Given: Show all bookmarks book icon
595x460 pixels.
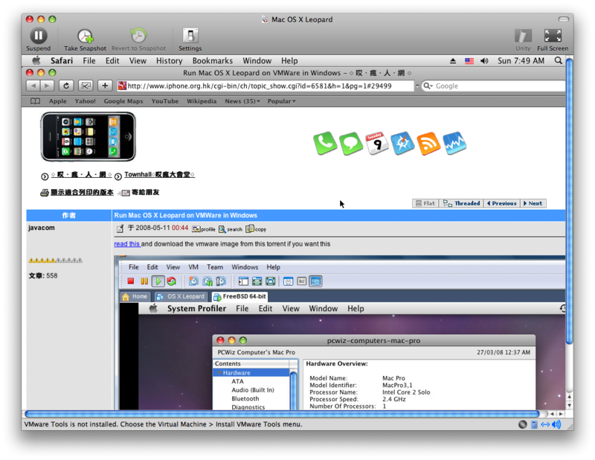Looking at the screenshot, I should click(35, 101).
